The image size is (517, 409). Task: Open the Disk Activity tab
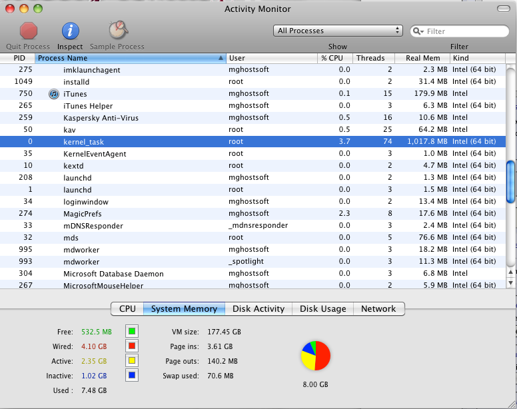click(258, 309)
